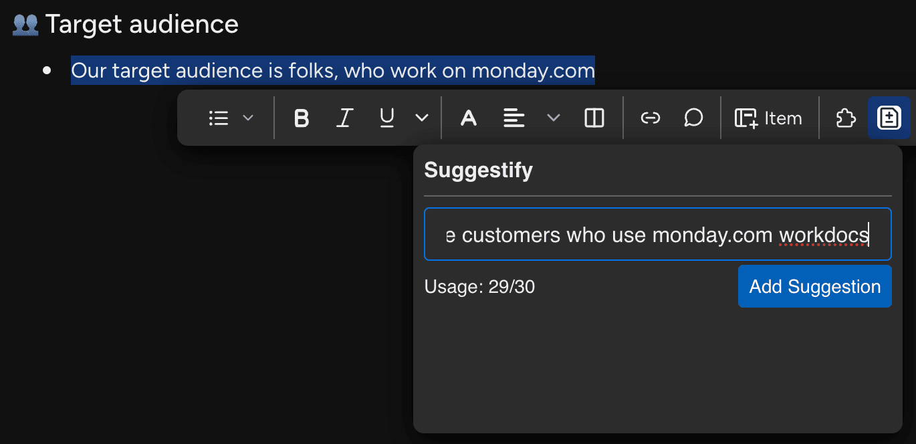Click the Add Suggestion button
Viewport: 916px width, 444px height.
[815, 286]
